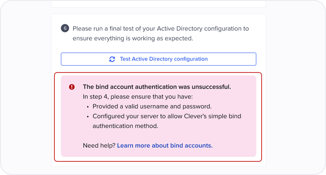Click white space below the error alert in card

[158, 164]
